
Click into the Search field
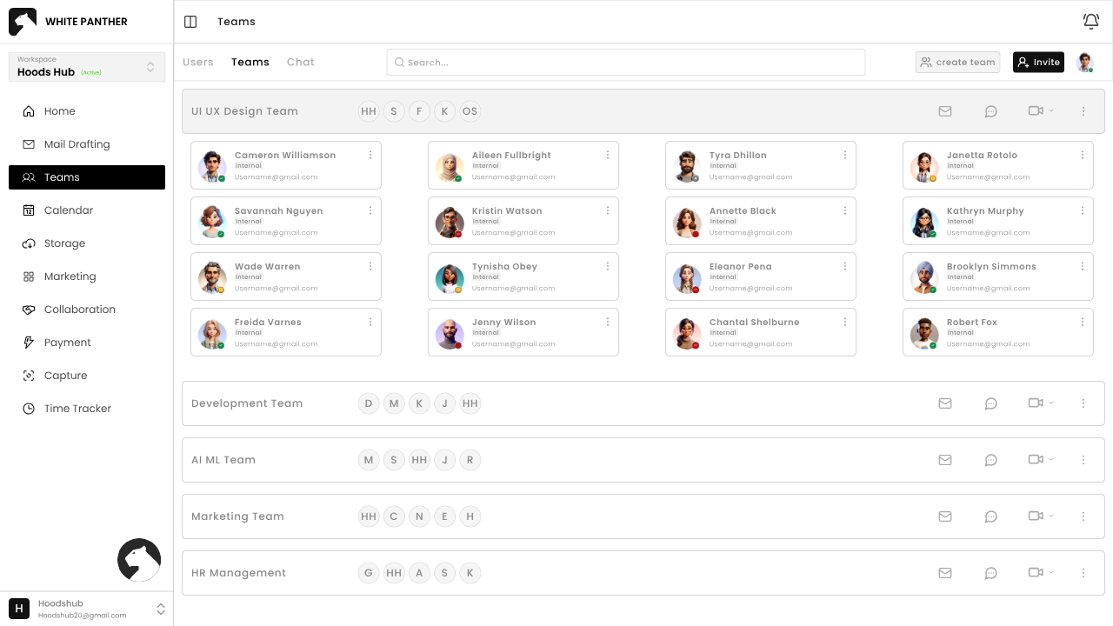[626, 63]
